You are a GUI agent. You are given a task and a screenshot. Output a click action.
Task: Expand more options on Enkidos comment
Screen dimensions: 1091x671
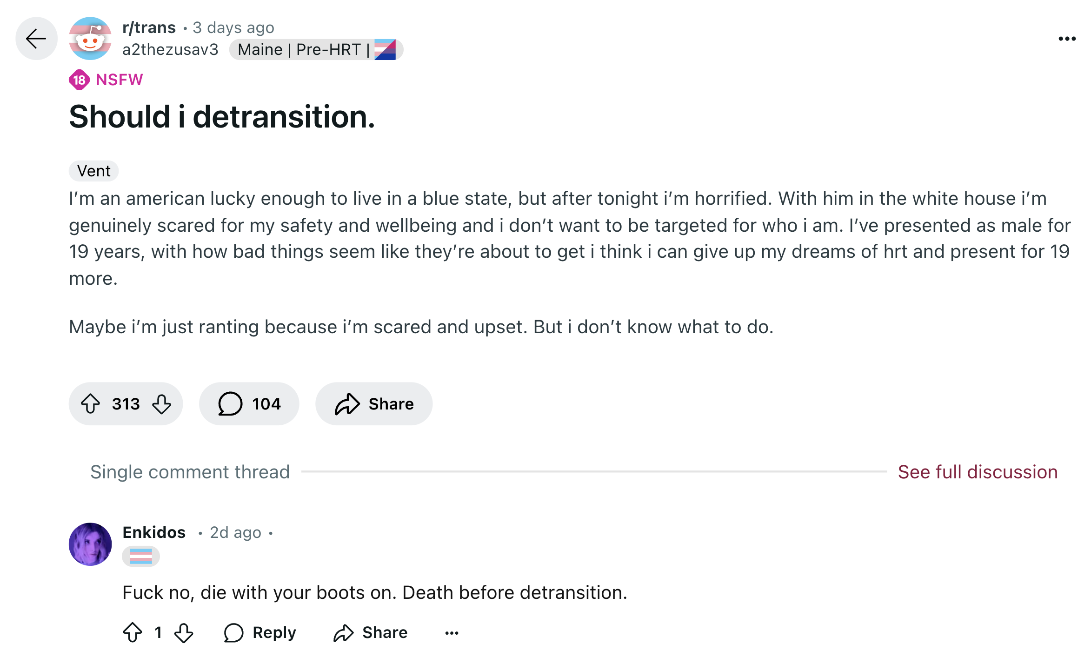click(452, 633)
